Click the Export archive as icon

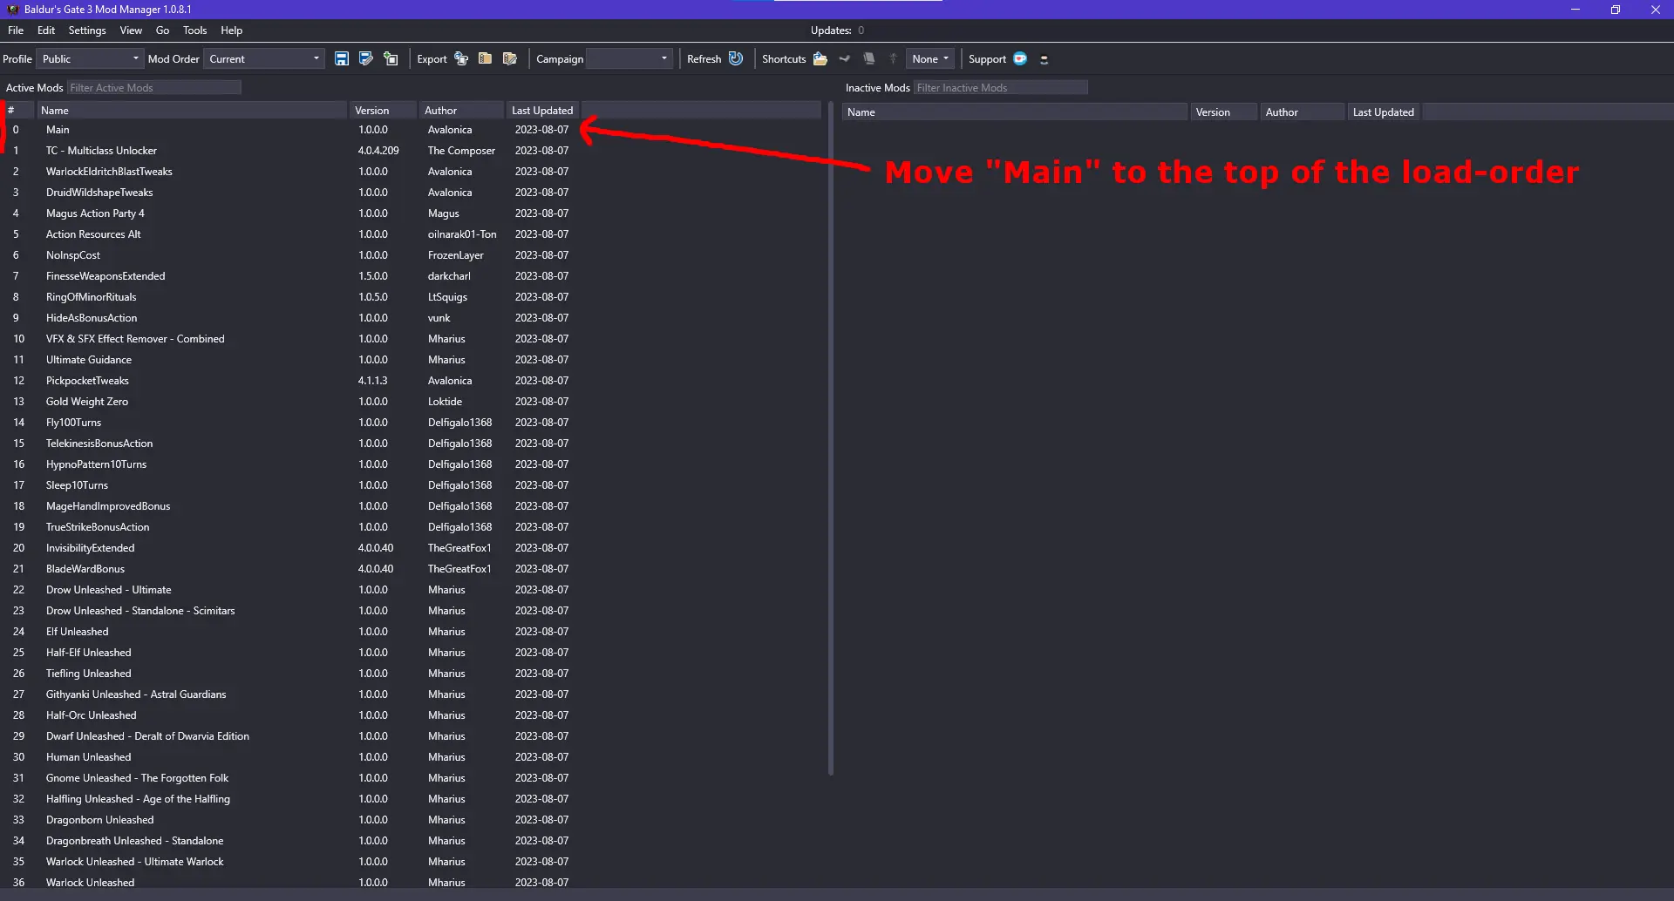pos(510,58)
